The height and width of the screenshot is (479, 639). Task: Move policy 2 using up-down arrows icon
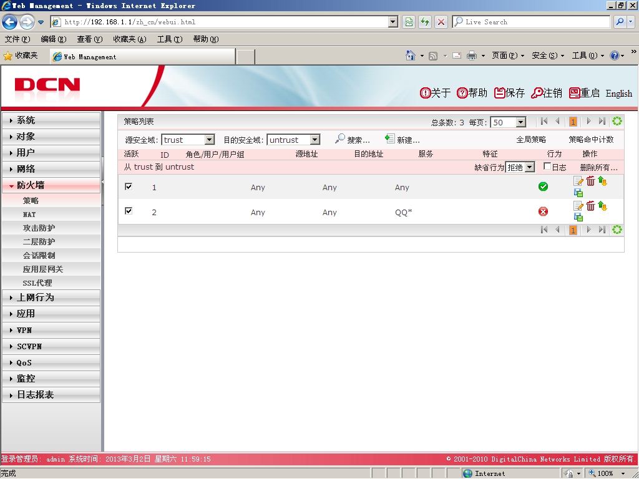coord(602,206)
